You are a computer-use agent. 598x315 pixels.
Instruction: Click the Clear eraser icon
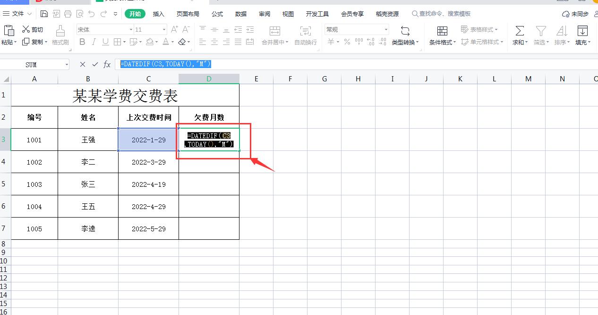182,42
